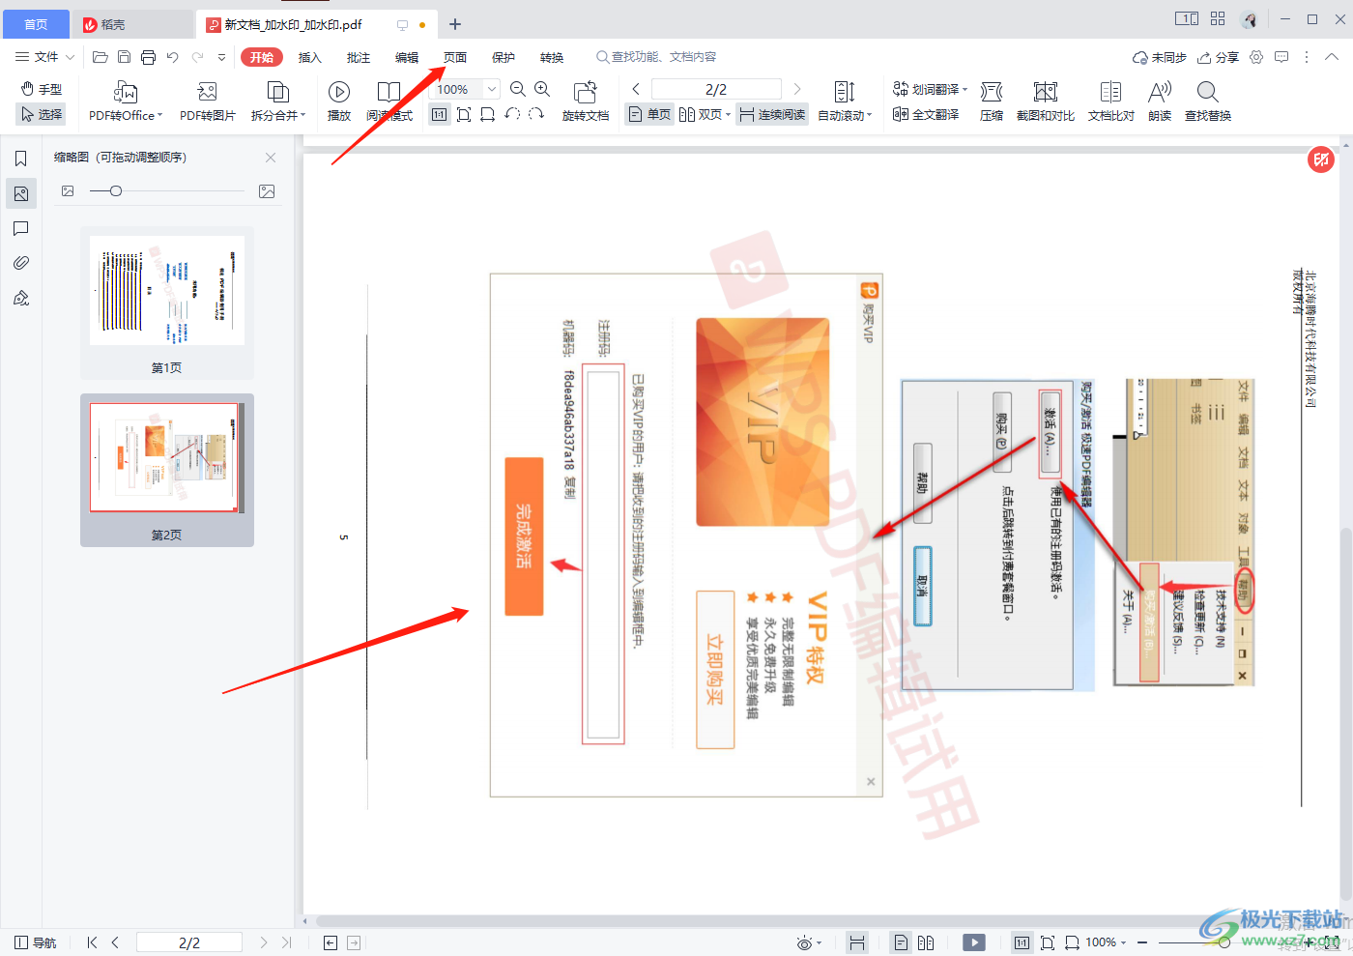Switch to 编辑 tab
The width and height of the screenshot is (1353, 956).
click(x=407, y=57)
